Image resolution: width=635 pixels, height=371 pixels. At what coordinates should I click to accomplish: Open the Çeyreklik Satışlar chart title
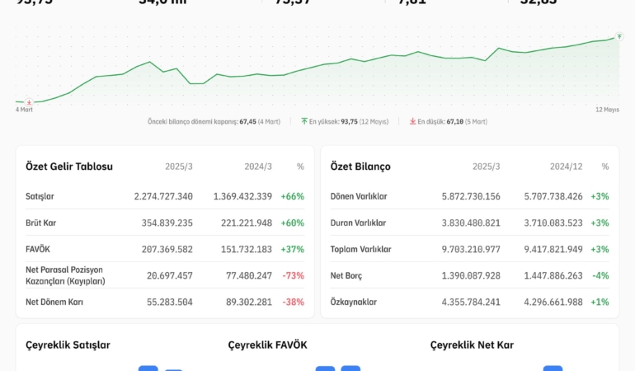coord(68,345)
